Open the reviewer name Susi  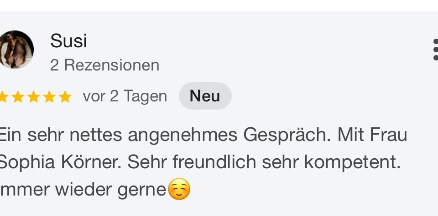tap(68, 41)
